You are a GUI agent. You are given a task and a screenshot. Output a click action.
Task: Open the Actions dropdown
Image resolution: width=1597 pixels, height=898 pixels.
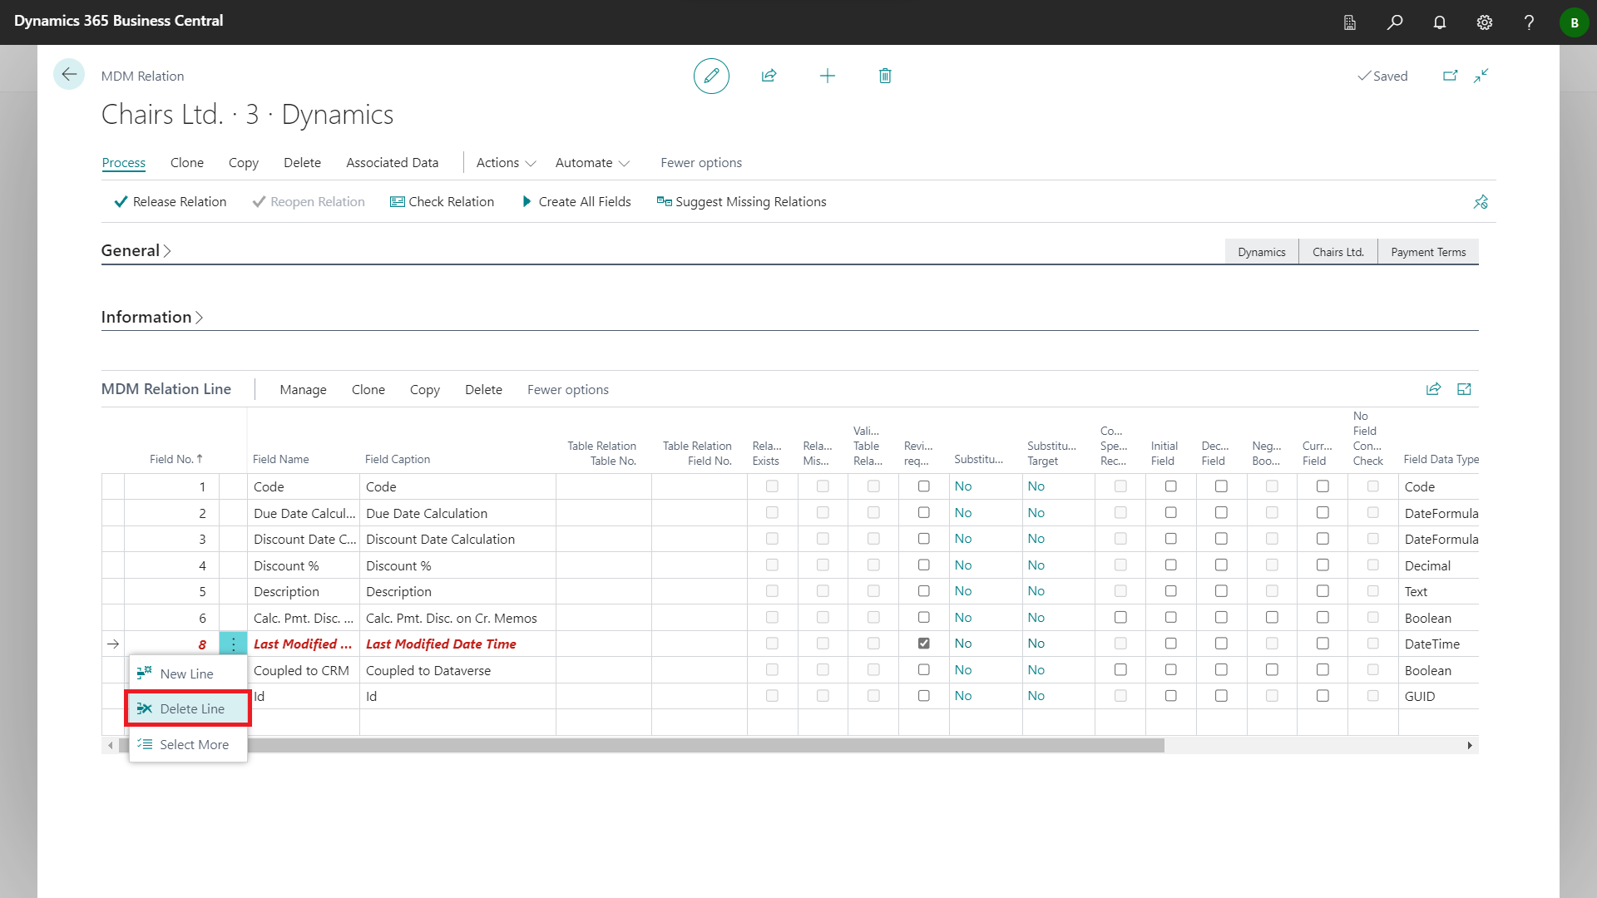pos(506,163)
